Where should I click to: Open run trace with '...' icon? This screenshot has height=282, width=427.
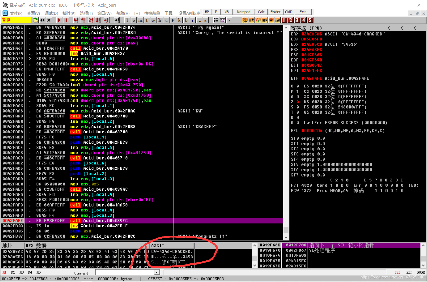click(199, 20)
